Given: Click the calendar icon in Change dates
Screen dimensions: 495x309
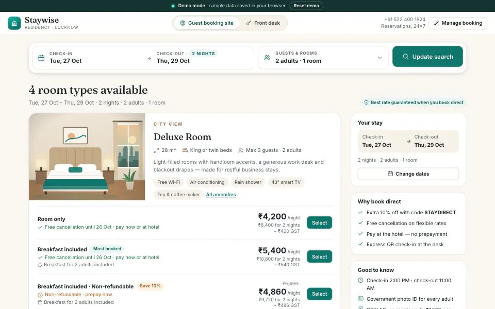Looking at the screenshot, I should pyautogui.click(x=390, y=174).
